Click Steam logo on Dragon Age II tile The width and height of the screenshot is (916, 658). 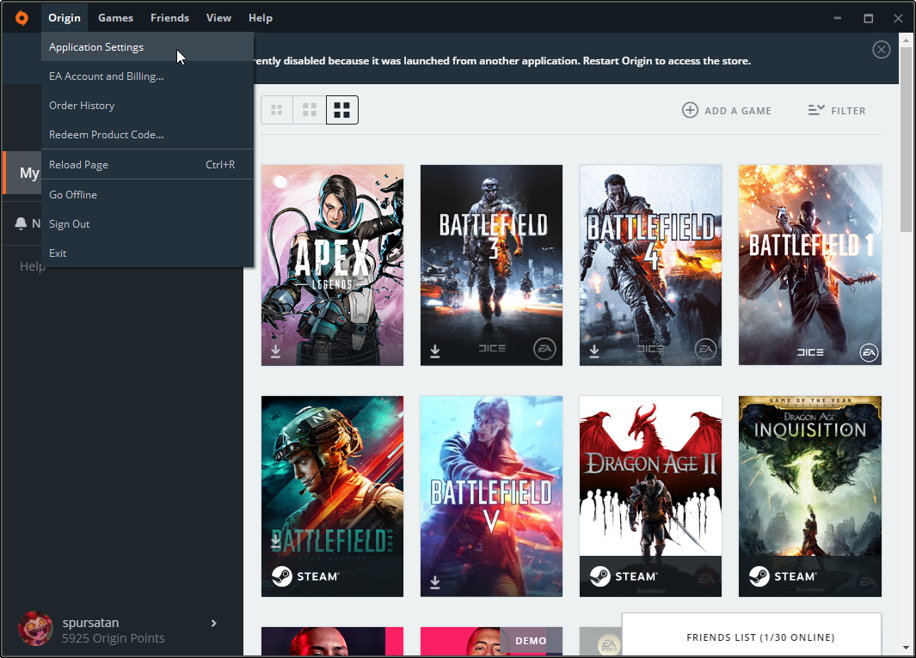coord(600,576)
